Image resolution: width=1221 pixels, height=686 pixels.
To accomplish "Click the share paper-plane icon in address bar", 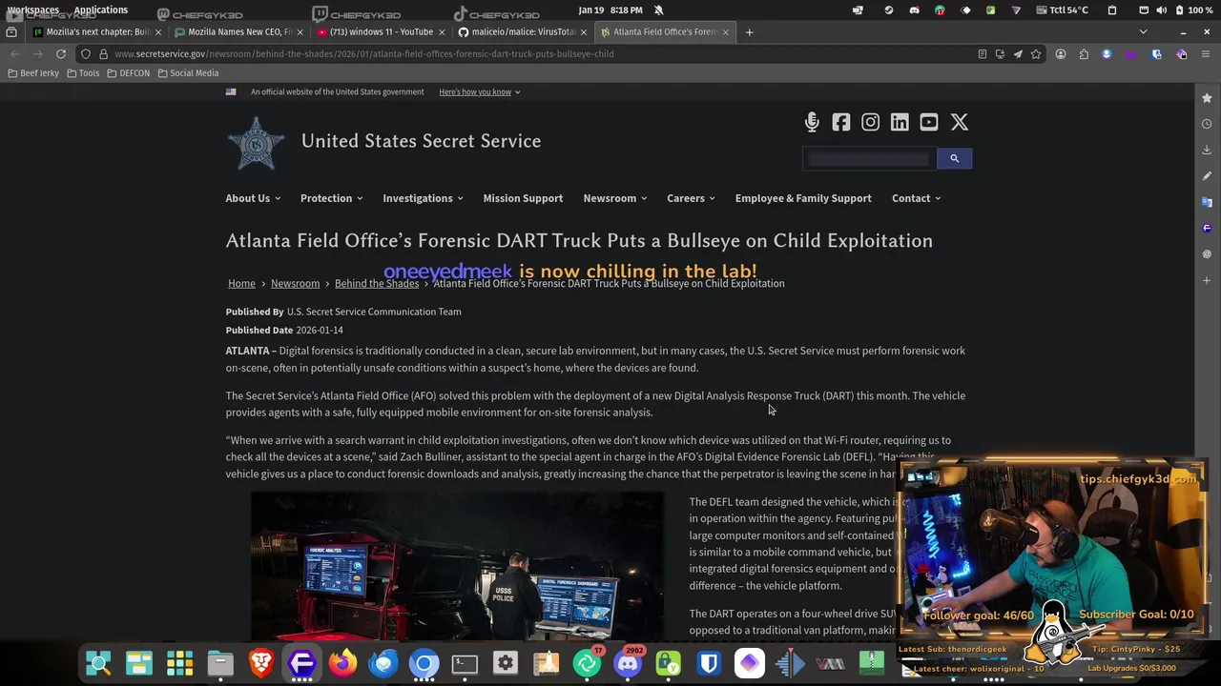I will pos(1018,53).
